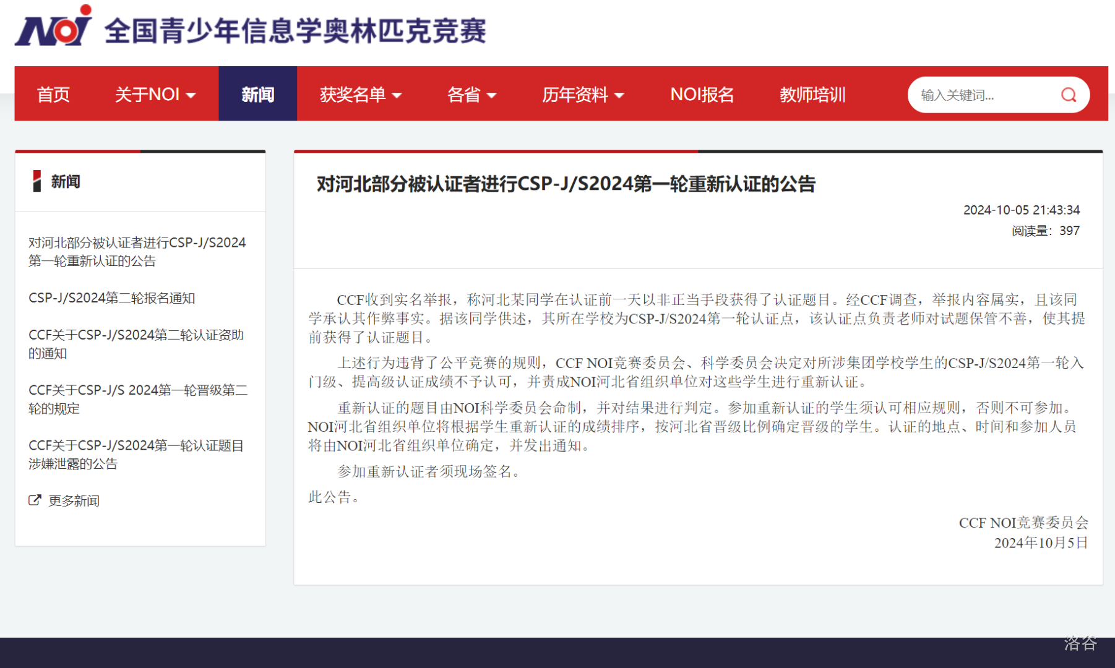Click the NOI logo in header
The width and height of the screenshot is (1115, 668).
click(x=53, y=27)
